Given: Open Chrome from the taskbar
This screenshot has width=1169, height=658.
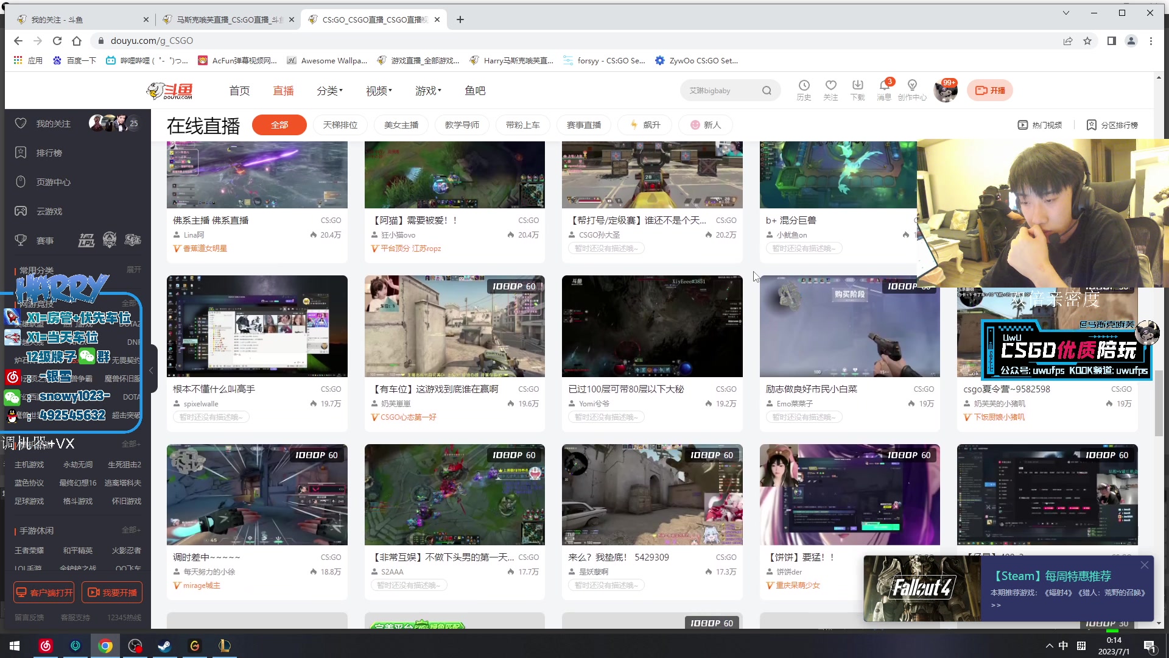Looking at the screenshot, I should (105, 646).
